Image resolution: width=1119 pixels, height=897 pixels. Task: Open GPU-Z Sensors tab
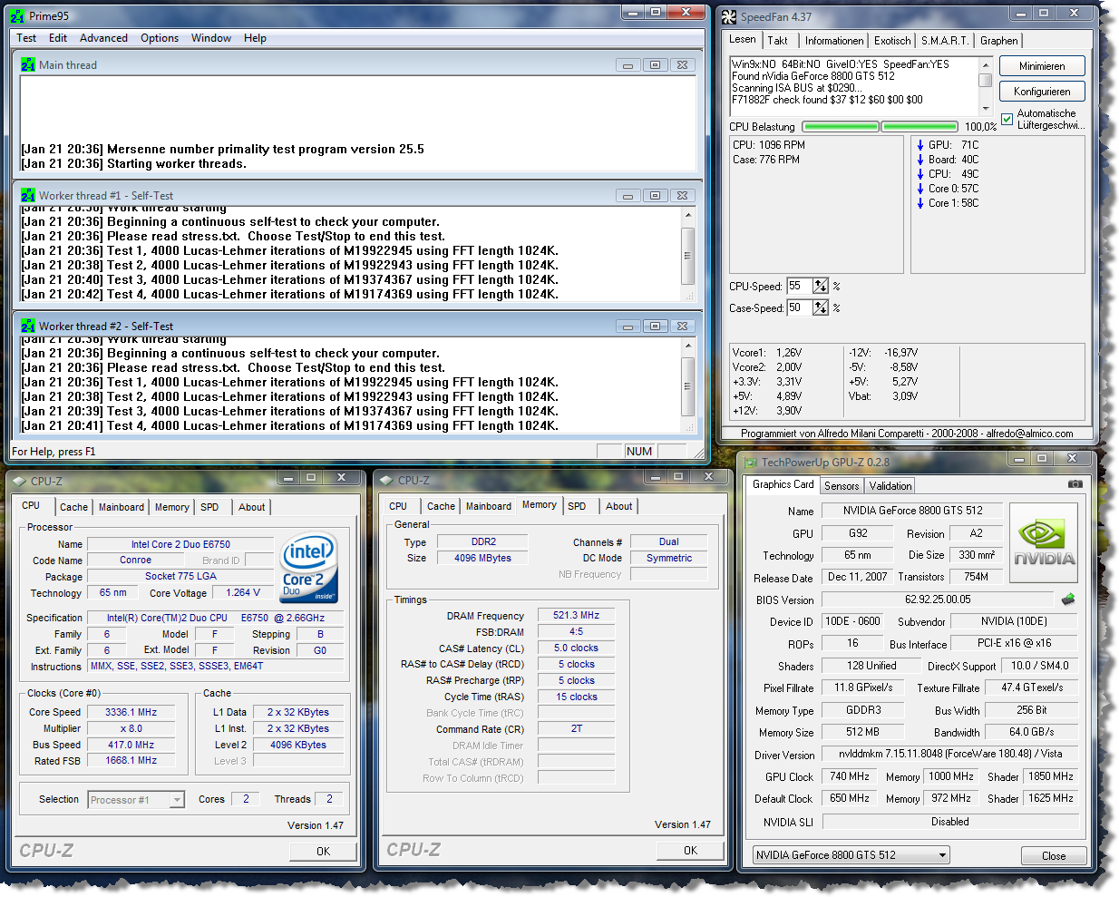tap(842, 486)
